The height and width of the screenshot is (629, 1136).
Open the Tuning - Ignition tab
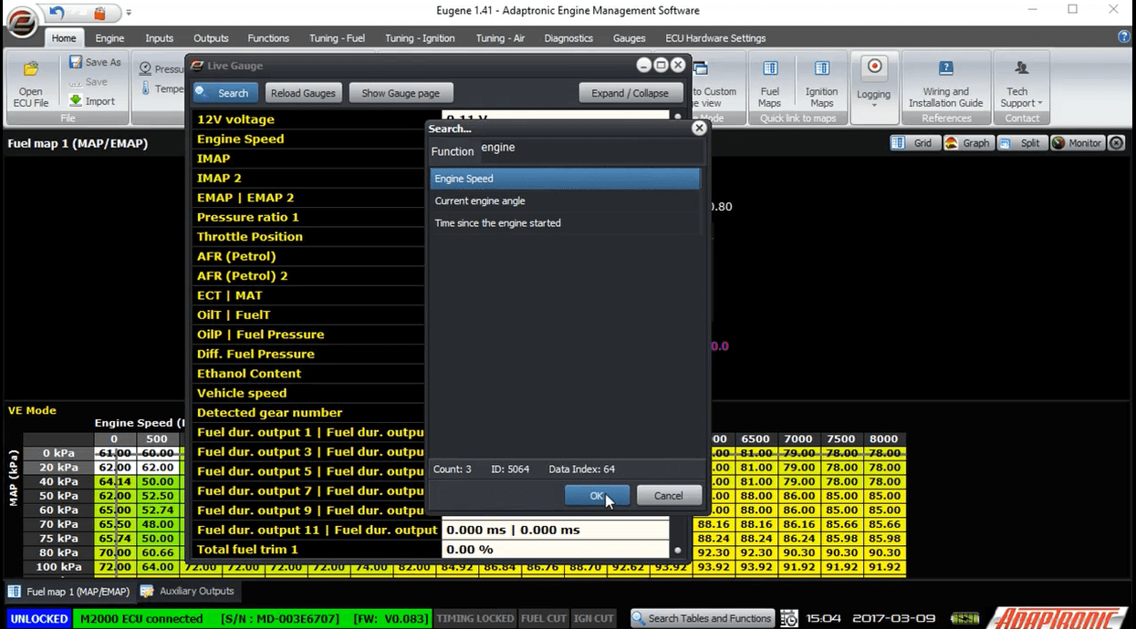420,38
